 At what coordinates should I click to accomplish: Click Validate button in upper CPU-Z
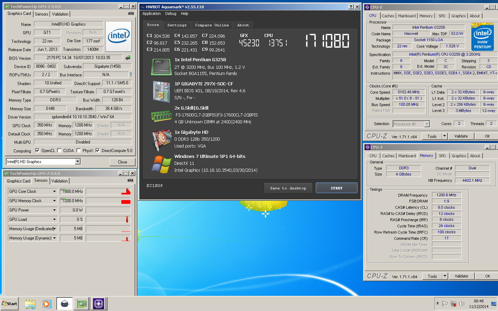point(461,136)
